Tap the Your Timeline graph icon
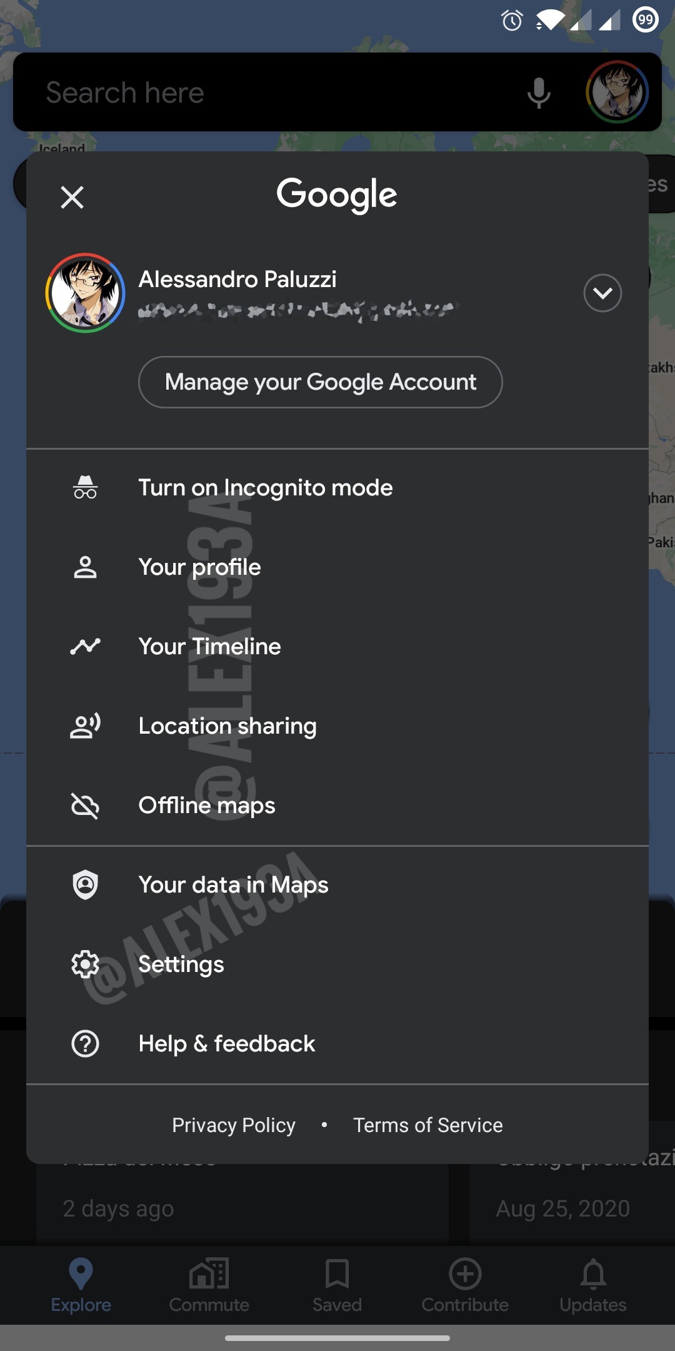Viewport: 675px width, 1351px height. pos(85,646)
